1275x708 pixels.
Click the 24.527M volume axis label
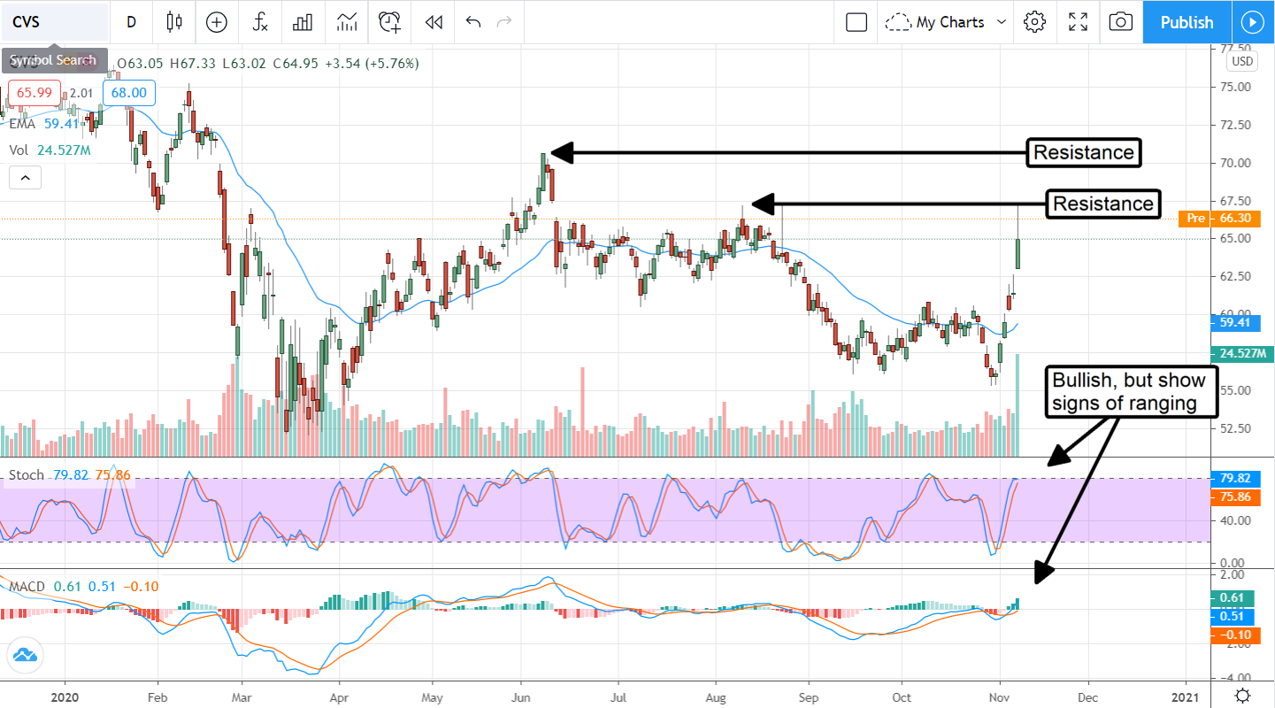[x=1241, y=354]
